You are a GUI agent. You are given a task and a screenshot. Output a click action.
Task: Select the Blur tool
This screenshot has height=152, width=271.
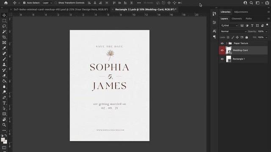4,87
